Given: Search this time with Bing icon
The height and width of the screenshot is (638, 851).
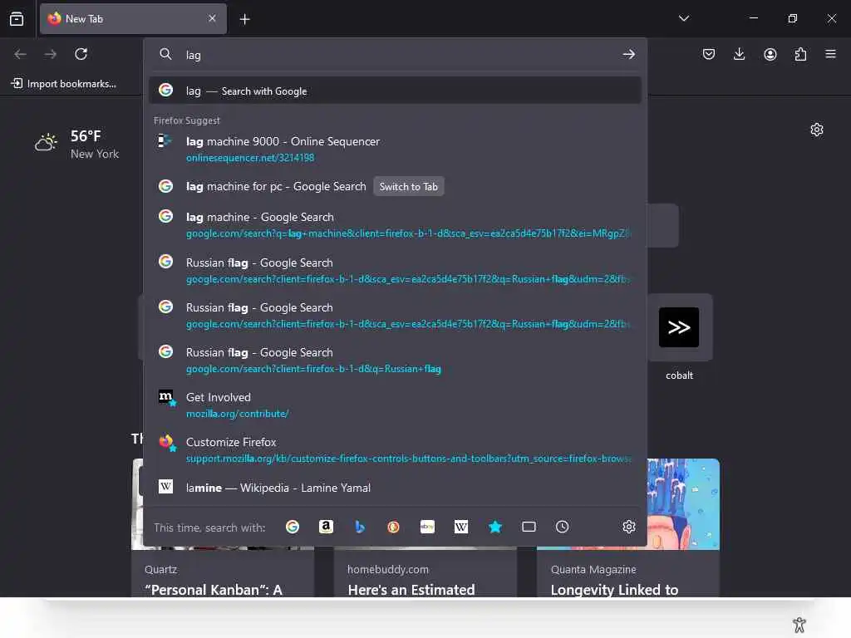Looking at the screenshot, I should tap(360, 527).
